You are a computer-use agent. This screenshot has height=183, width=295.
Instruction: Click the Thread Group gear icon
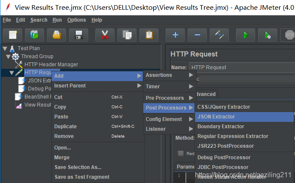pos(15,56)
